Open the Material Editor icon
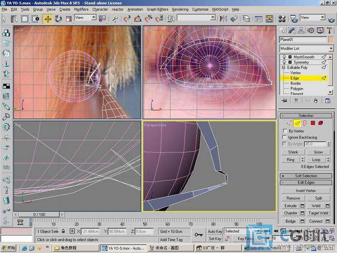Screen dimensions: 337x253 282,19
